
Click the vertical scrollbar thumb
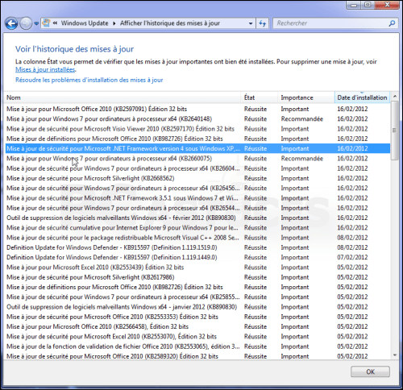coord(394,131)
